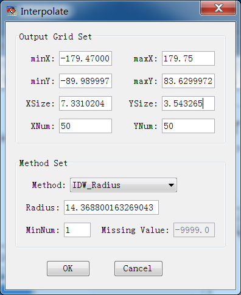241x295 pixels.
Task: Click the 'minX:' label
Action: tap(43, 58)
